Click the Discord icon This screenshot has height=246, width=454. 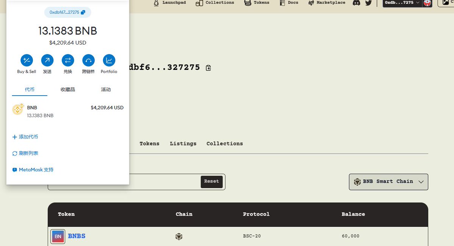[x=356, y=3]
